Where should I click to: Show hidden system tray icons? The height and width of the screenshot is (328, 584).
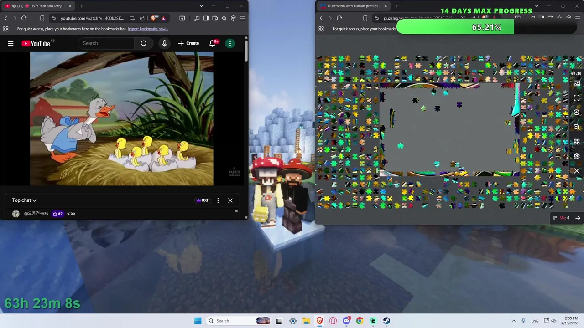coord(514,321)
